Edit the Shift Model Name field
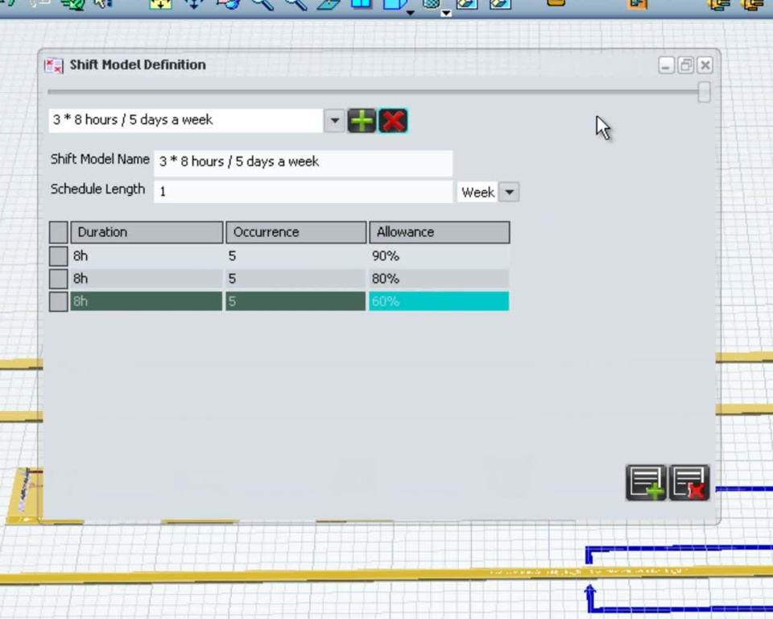 click(x=304, y=162)
